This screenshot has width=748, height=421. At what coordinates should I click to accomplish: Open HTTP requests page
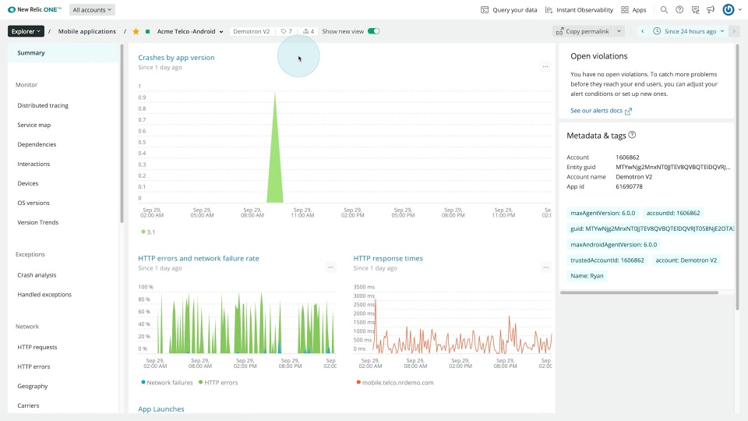(37, 347)
